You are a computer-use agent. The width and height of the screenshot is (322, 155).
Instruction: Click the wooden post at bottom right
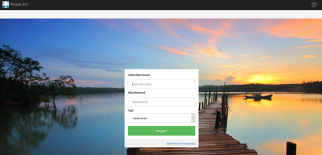tap(291, 148)
